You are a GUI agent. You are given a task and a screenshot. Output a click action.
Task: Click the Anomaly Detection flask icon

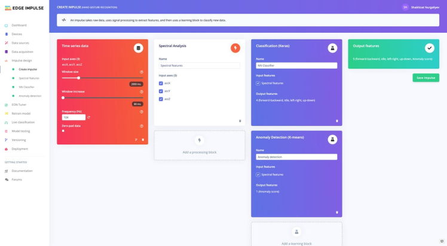(x=332, y=140)
